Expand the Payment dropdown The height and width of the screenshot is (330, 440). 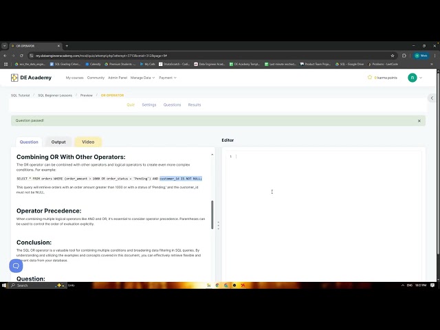point(168,78)
